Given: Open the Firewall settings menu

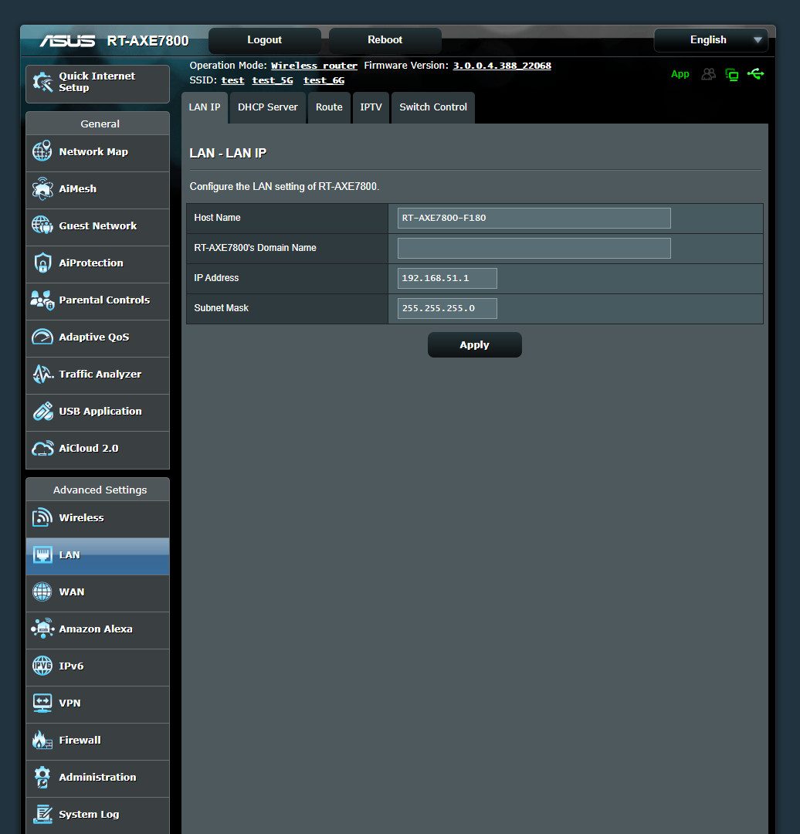Looking at the screenshot, I should coord(98,741).
